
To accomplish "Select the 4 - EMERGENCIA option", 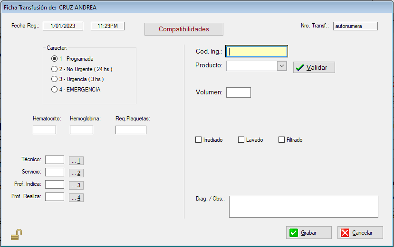I will 54,89.
